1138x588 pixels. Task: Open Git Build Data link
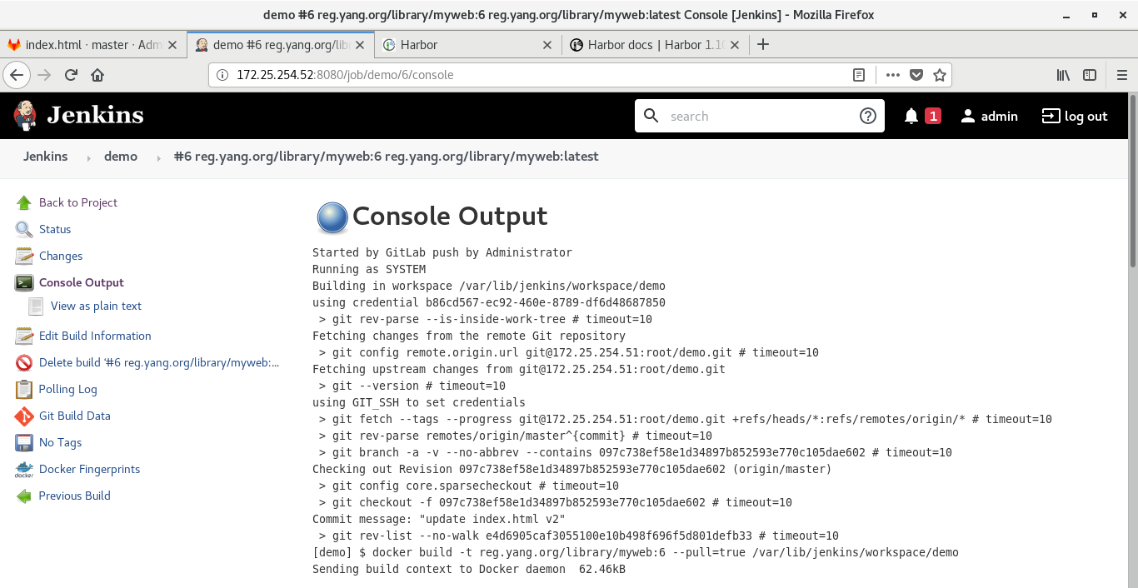(x=75, y=416)
